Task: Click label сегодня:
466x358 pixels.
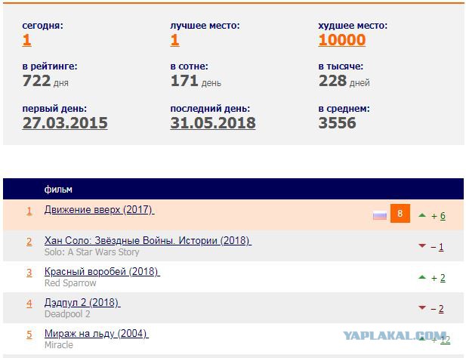Action: point(43,26)
